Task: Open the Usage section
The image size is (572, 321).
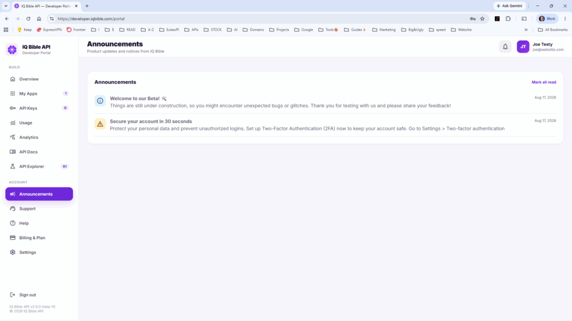Action: tap(39, 123)
